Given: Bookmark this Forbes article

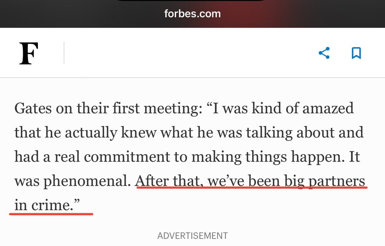Looking at the screenshot, I should tap(356, 53).
